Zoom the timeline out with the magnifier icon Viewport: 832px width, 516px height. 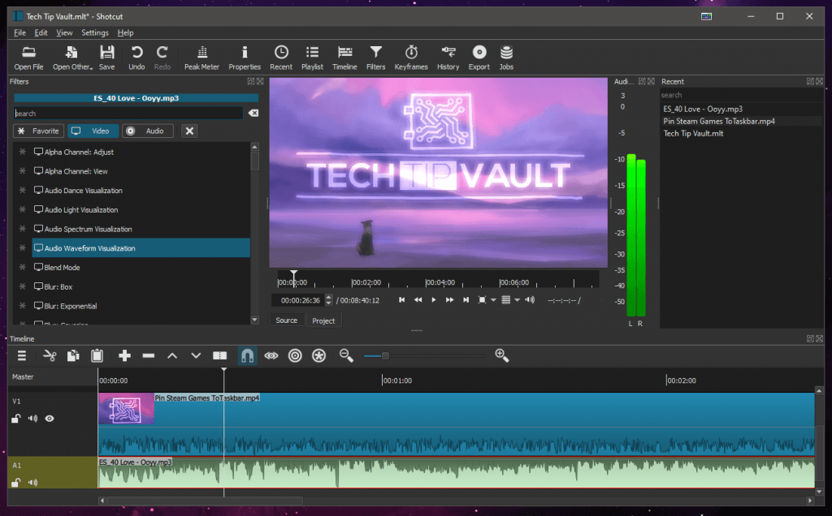345,355
